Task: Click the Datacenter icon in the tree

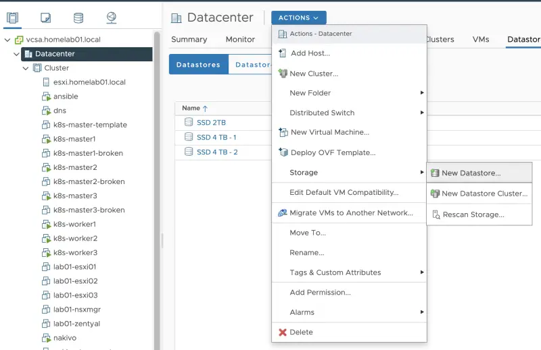Action: tap(28, 54)
